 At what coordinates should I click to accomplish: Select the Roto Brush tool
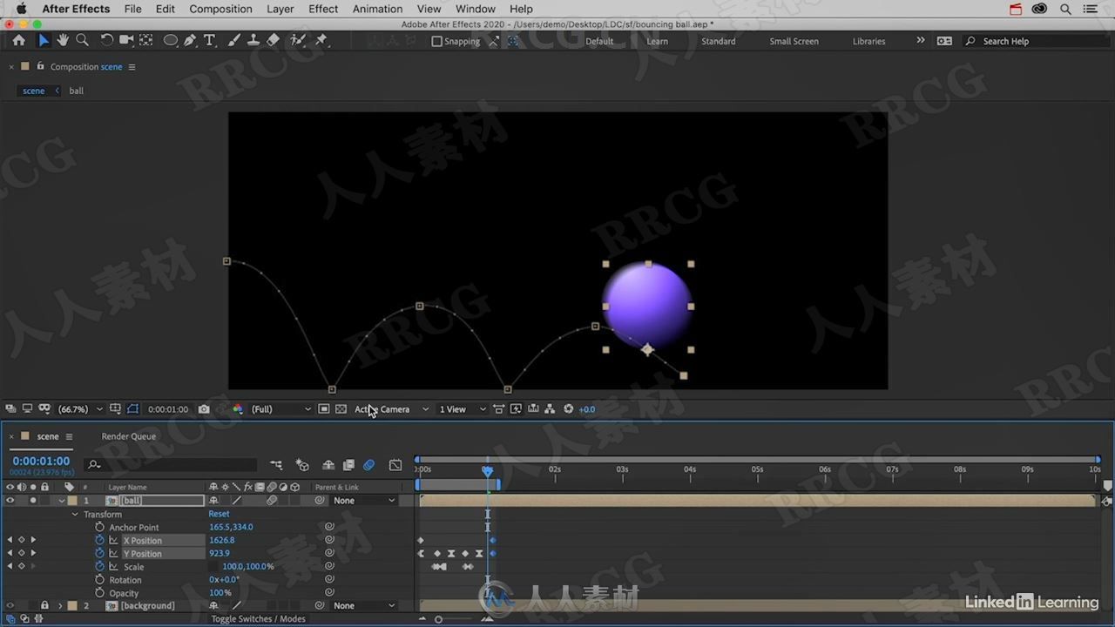click(x=298, y=40)
